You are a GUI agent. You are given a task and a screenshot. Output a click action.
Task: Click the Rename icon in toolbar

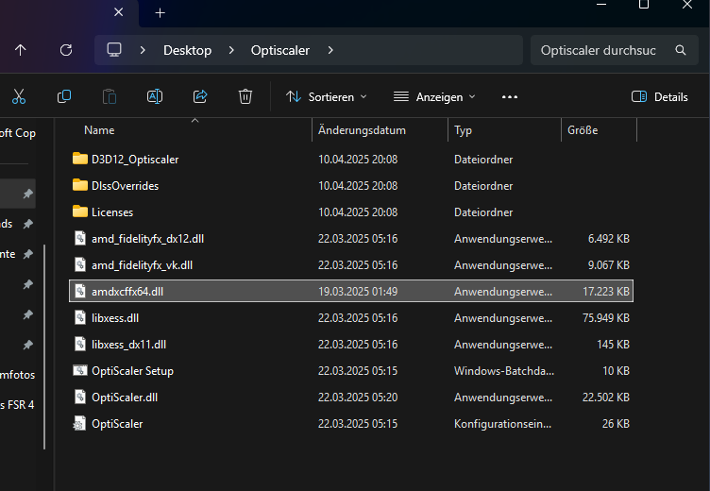click(x=155, y=96)
